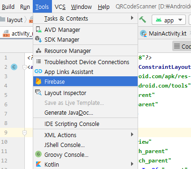
Task: Open the Help menu
Action: 103,7
